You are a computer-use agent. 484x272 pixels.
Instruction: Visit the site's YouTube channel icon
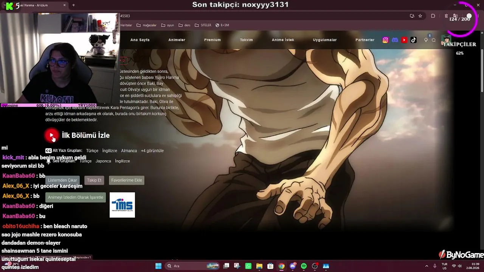[404, 40]
